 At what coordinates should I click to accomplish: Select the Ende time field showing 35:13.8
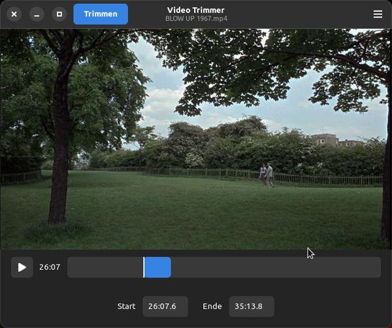[x=252, y=306]
